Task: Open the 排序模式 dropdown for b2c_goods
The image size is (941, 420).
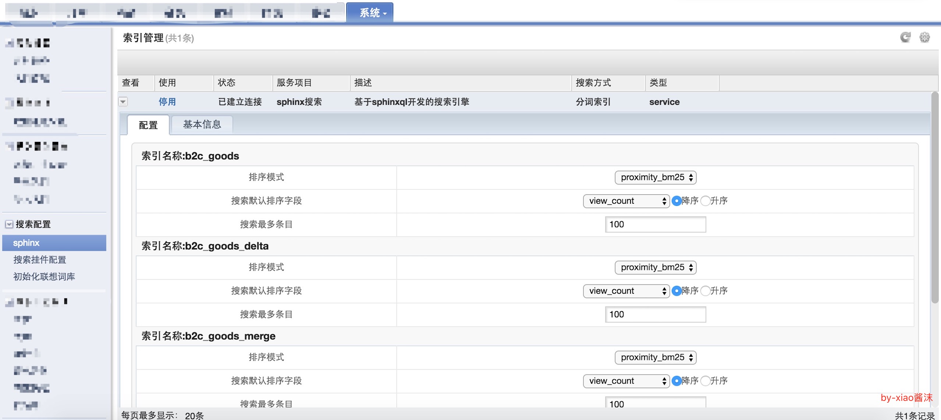Action: [655, 177]
